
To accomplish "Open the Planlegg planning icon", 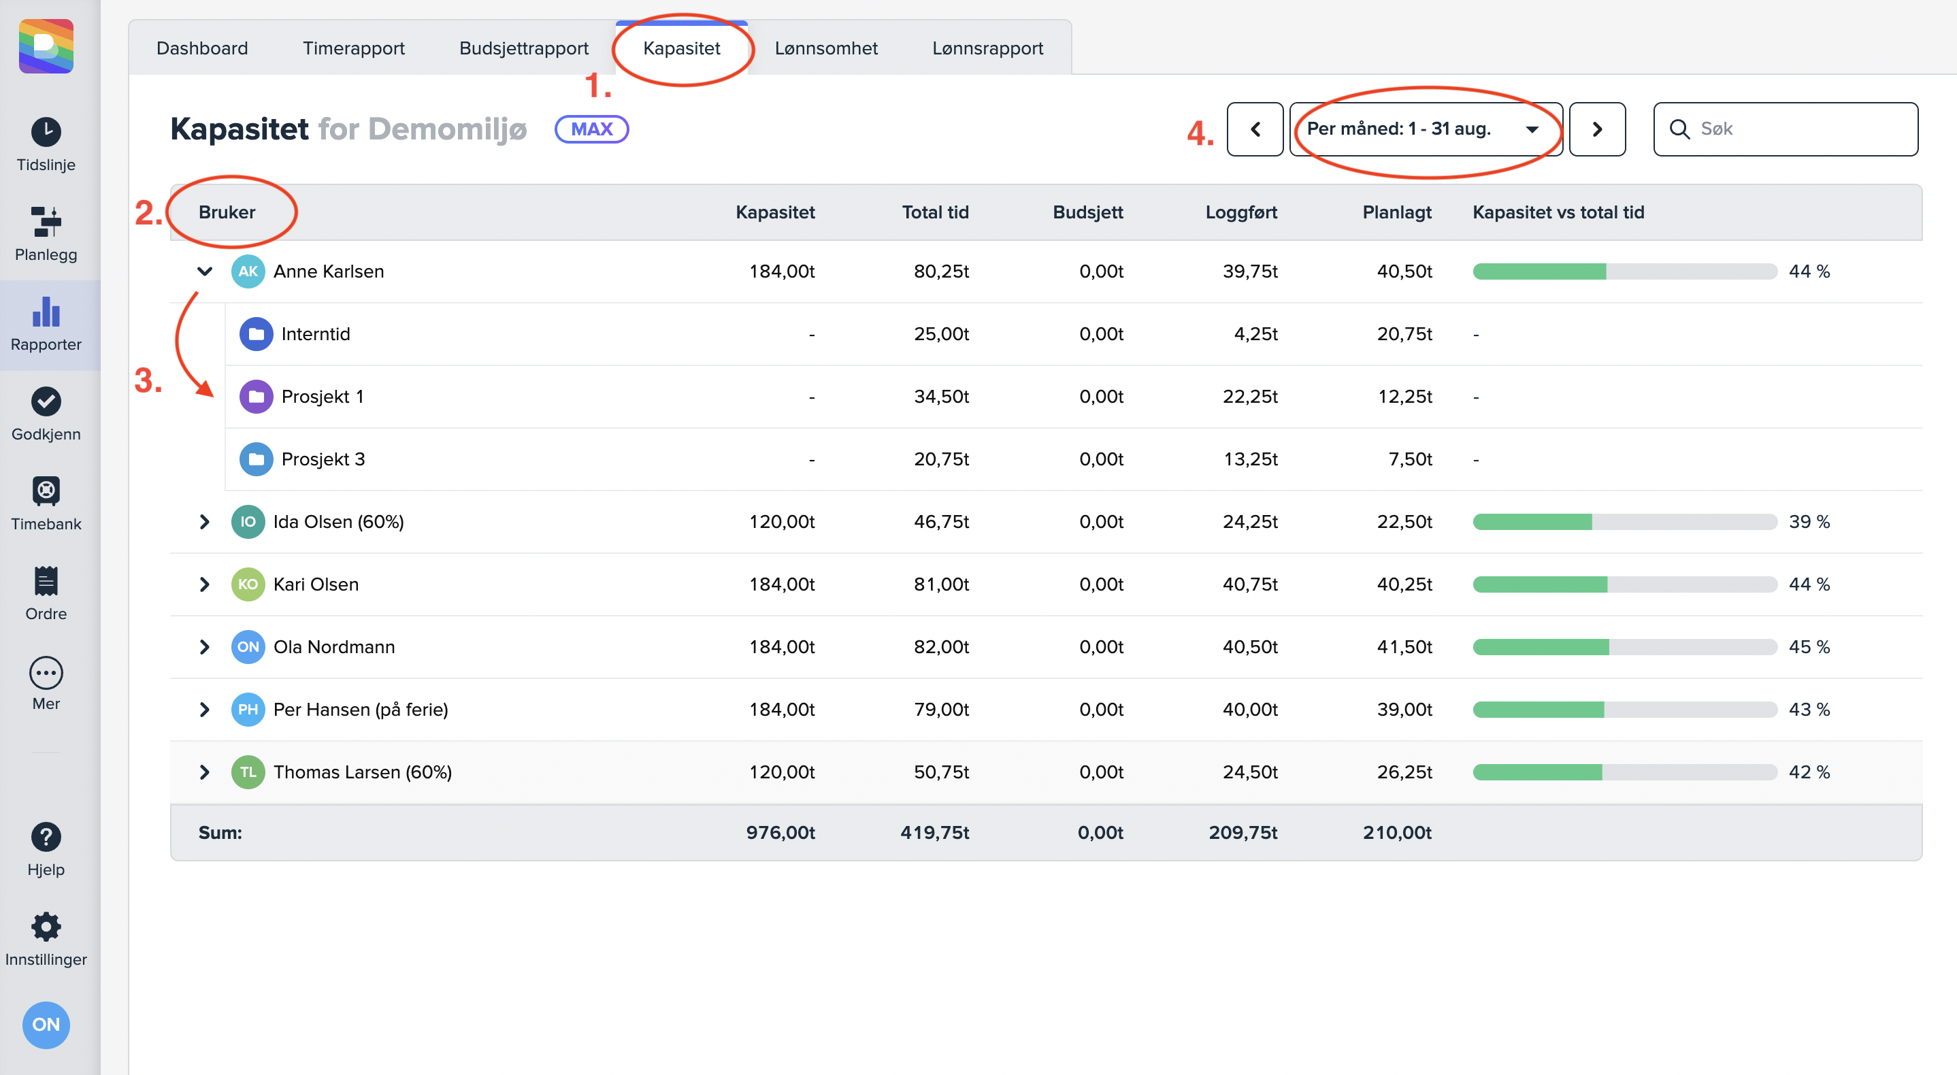I will [46, 222].
